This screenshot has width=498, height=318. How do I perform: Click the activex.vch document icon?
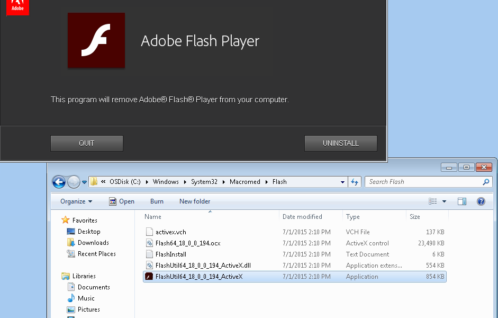[149, 232]
